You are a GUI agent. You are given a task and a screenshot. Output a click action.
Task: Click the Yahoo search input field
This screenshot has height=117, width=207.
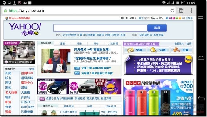pos(100,28)
